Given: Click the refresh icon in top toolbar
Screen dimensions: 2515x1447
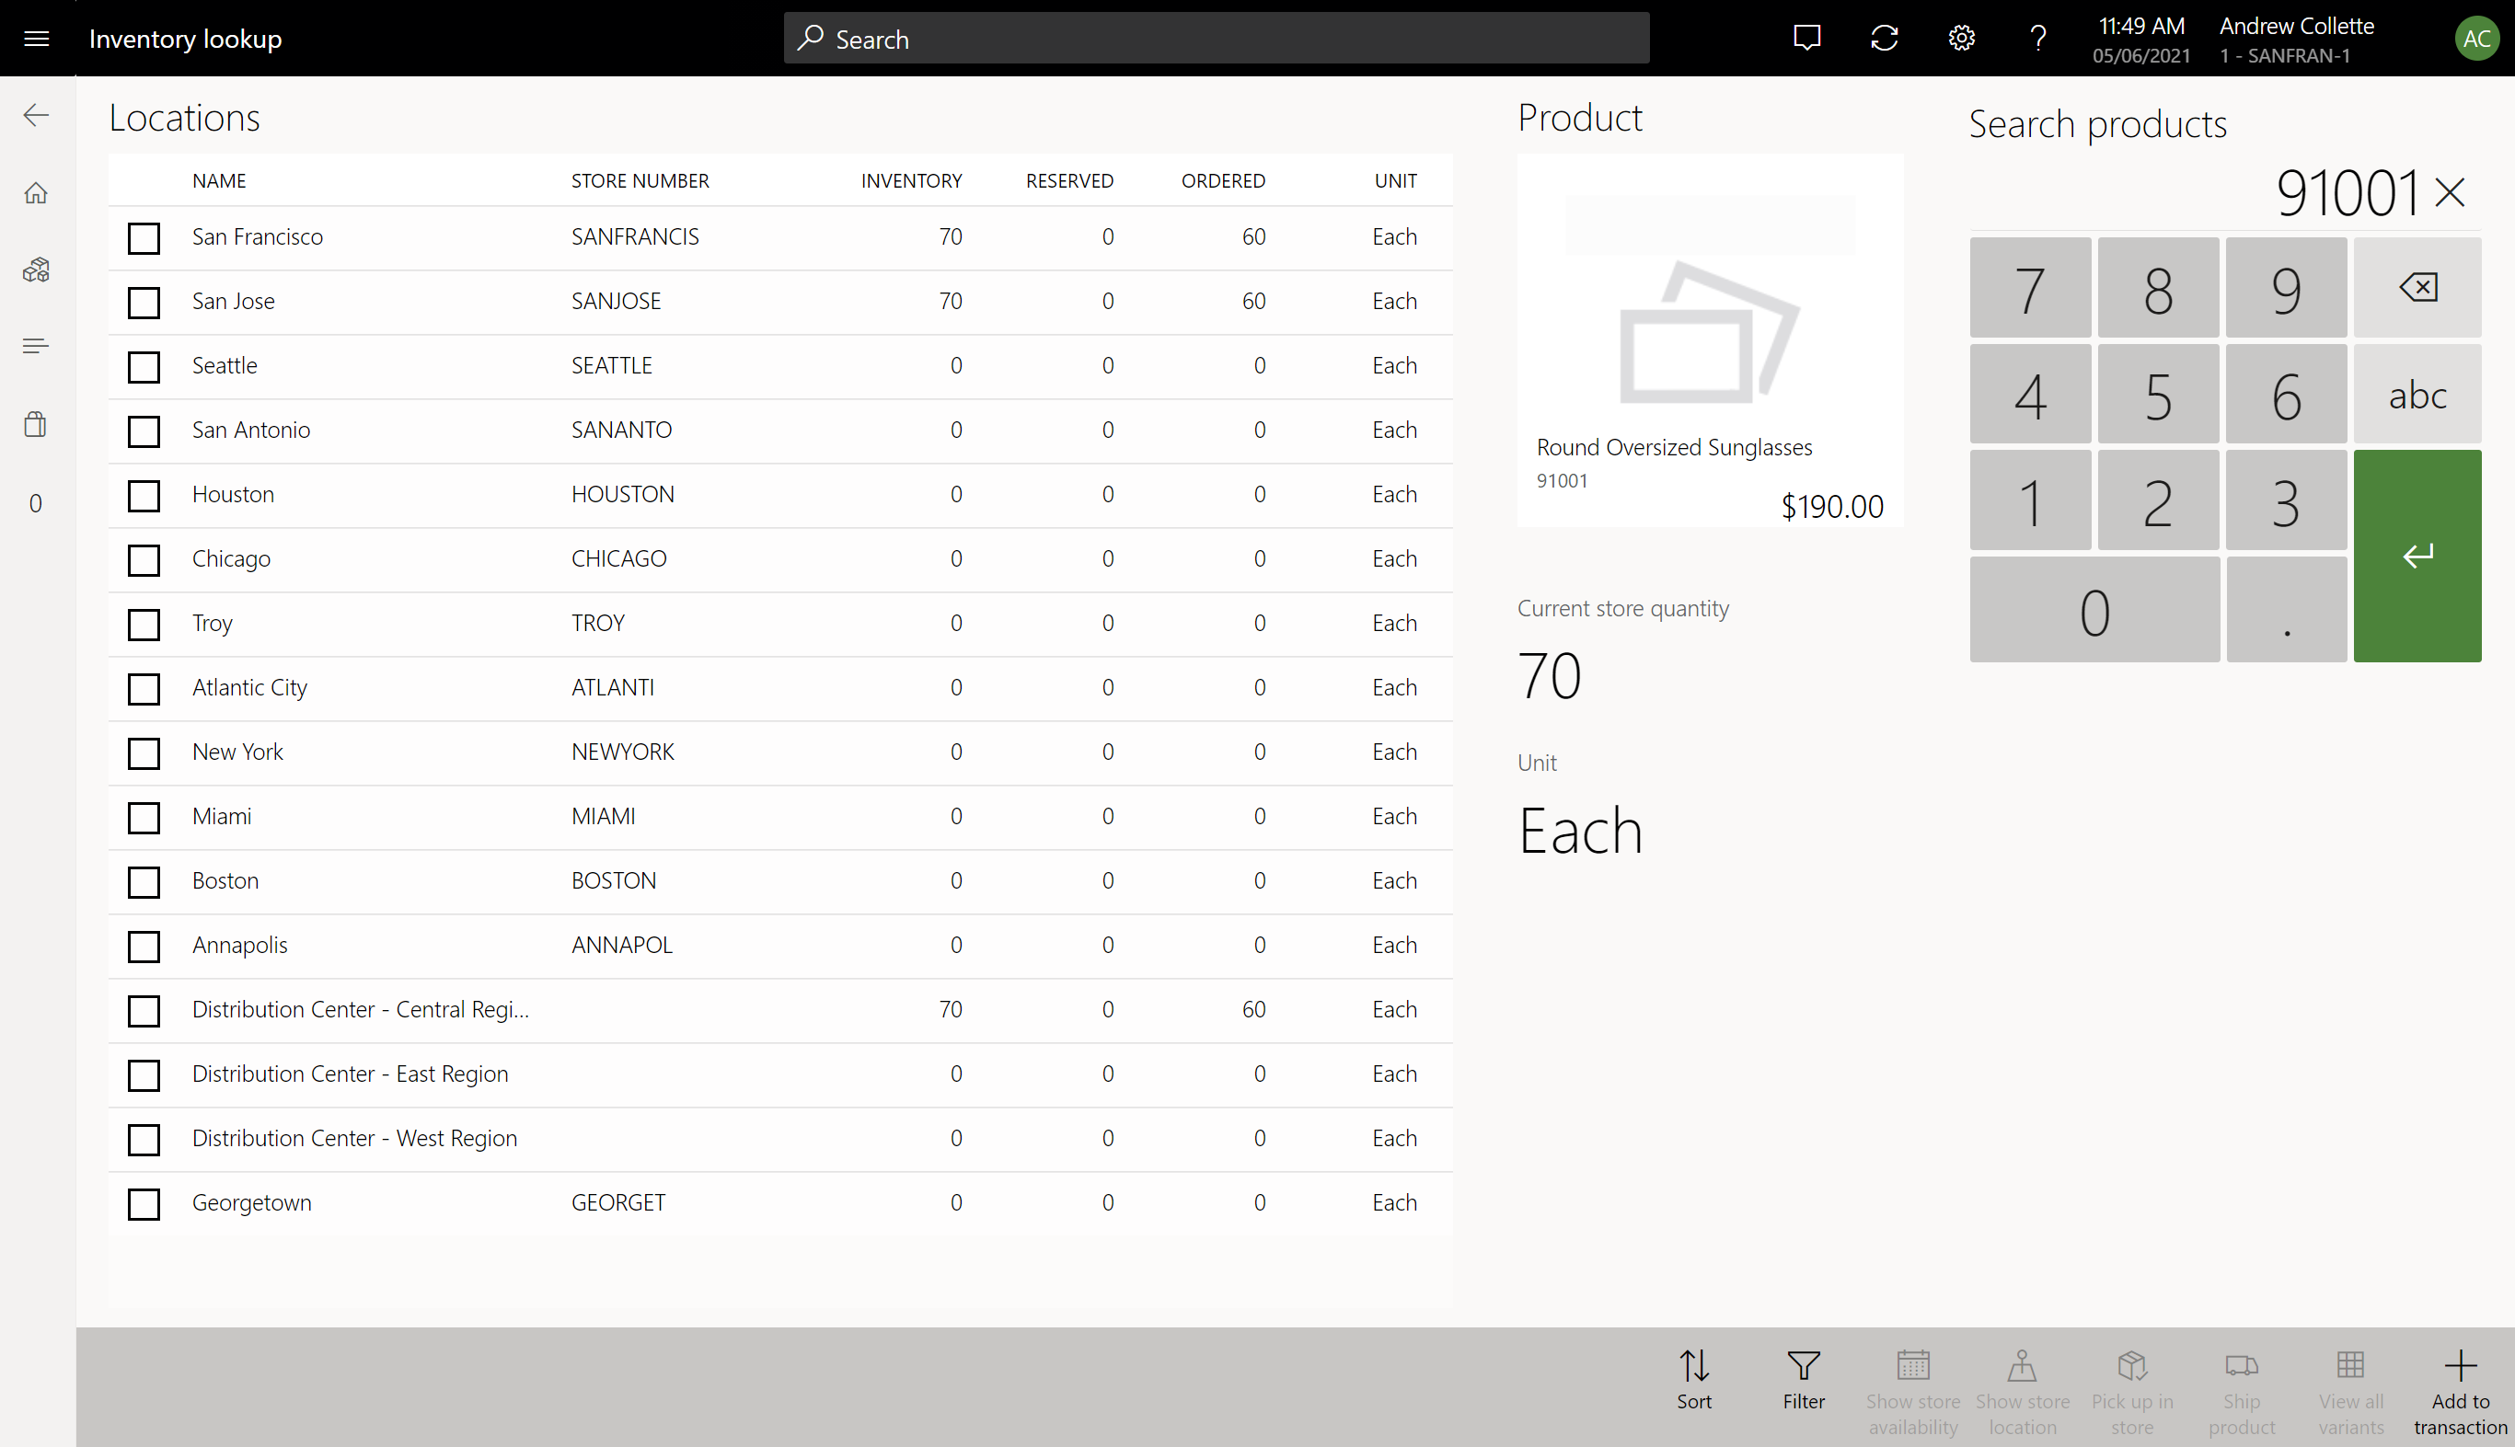Looking at the screenshot, I should (x=1885, y=36).
